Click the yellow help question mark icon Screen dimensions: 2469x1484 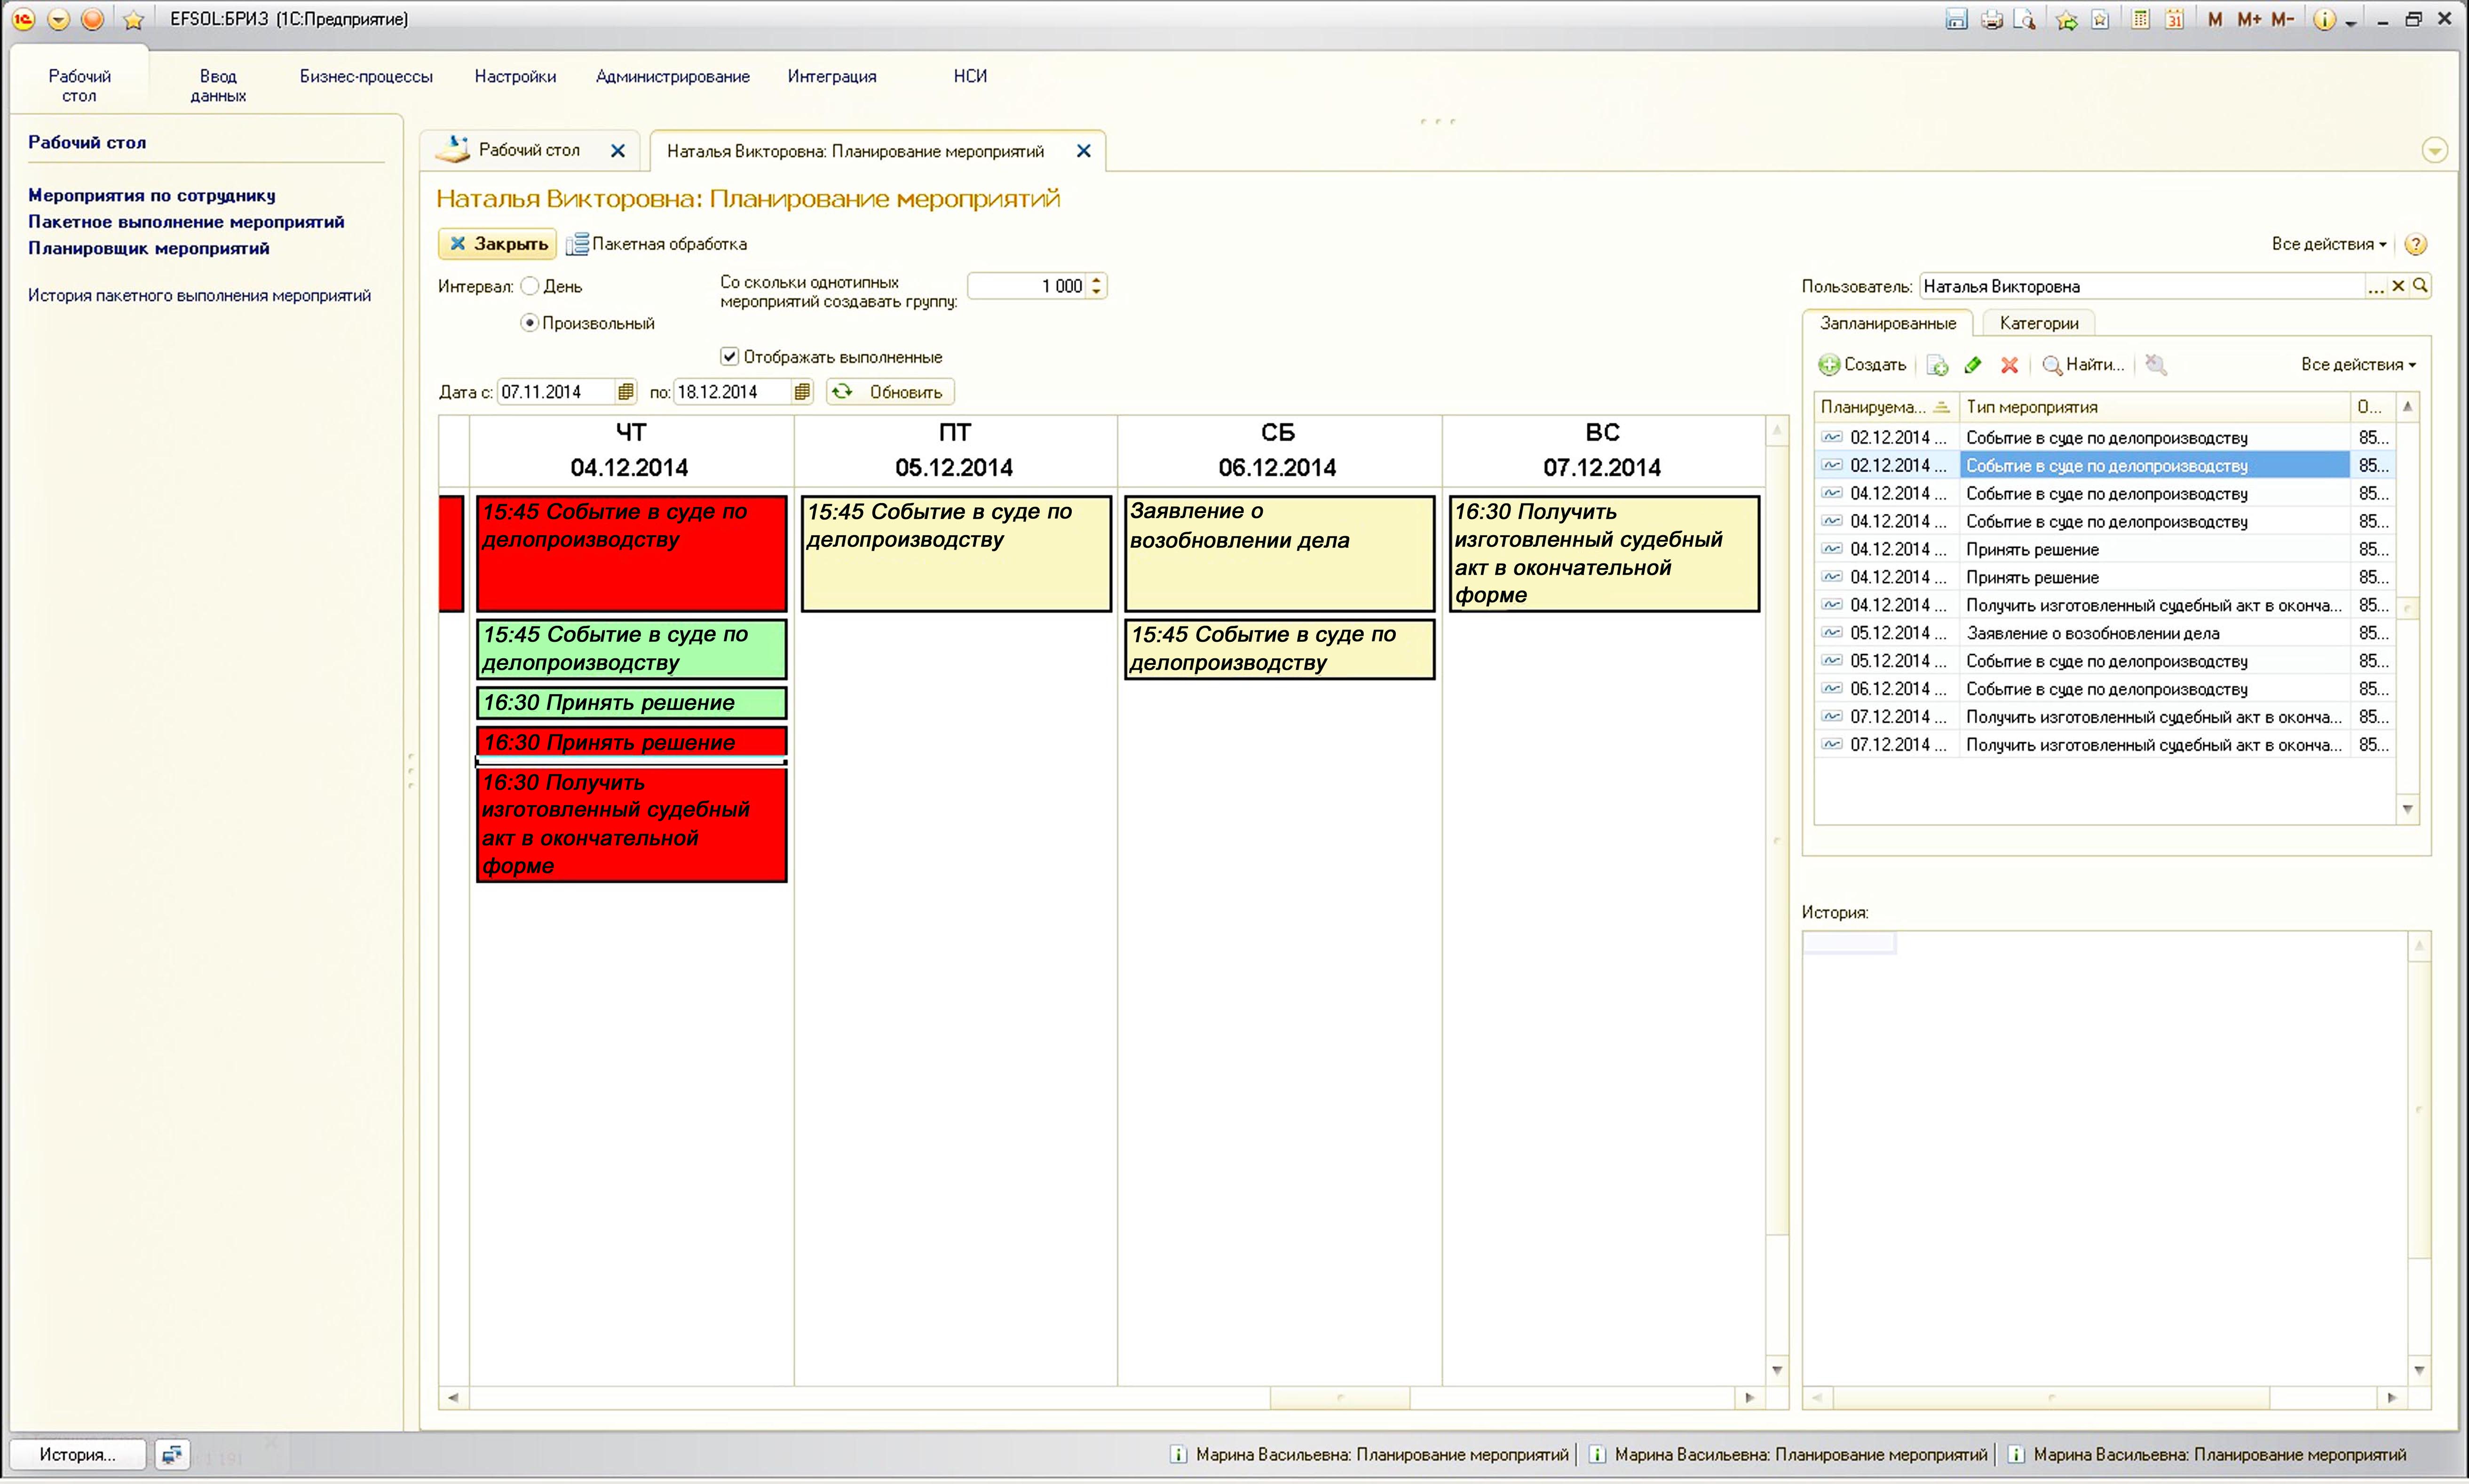[x=2415, y=244]
